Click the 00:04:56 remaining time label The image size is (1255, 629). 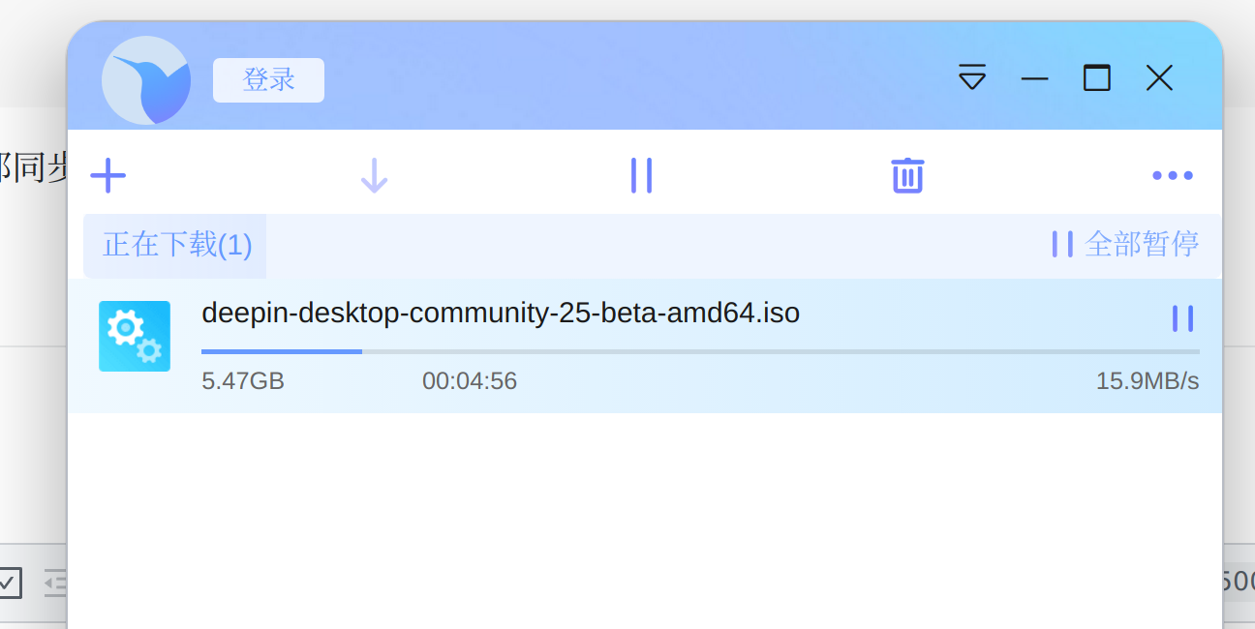pos(470,381)
